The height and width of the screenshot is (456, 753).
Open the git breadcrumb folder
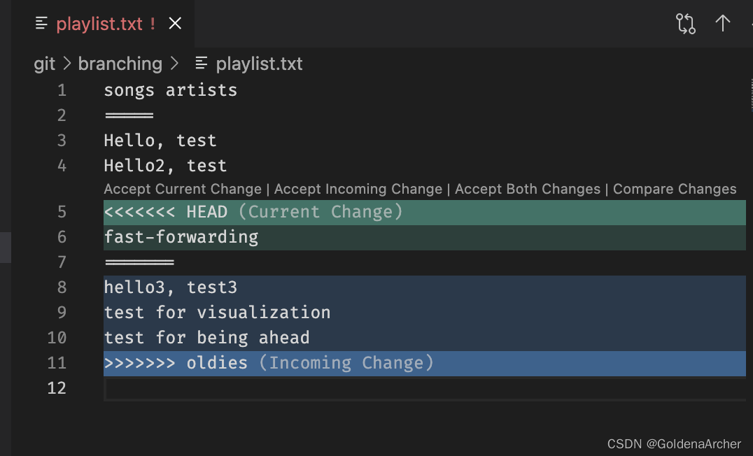tap(44, 64)
